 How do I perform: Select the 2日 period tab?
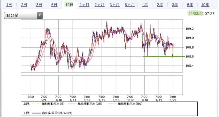pyautogui.click(x=24, y=5)
